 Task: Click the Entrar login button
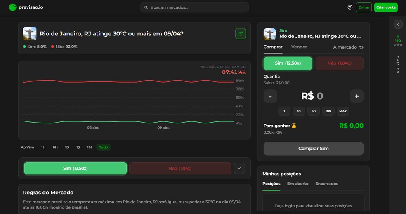pyautogui.click(x=364, y=7)
